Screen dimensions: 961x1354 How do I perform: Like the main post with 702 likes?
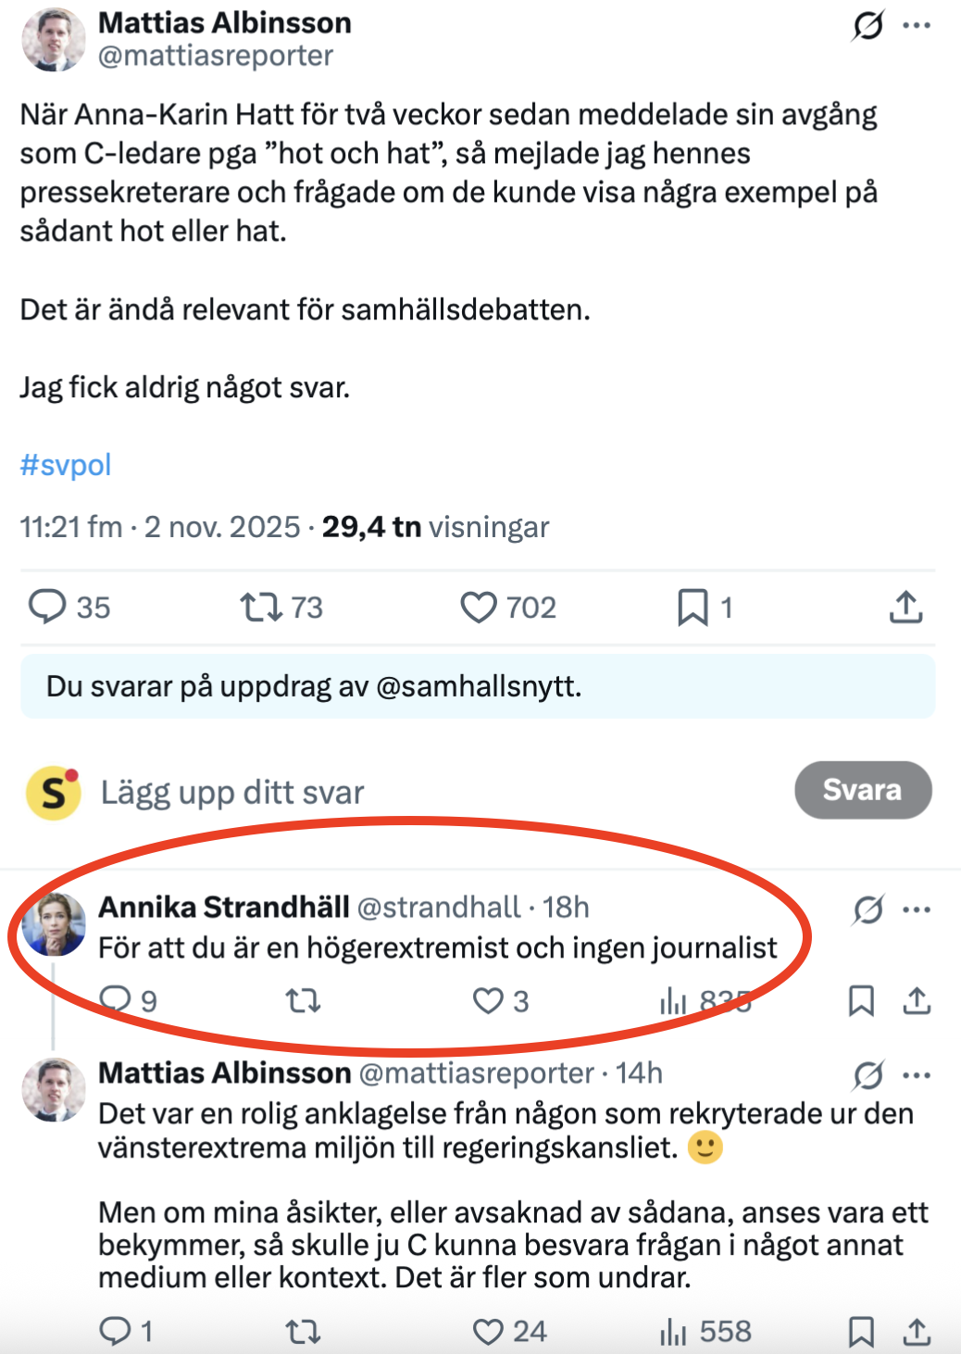coord(479,608)
